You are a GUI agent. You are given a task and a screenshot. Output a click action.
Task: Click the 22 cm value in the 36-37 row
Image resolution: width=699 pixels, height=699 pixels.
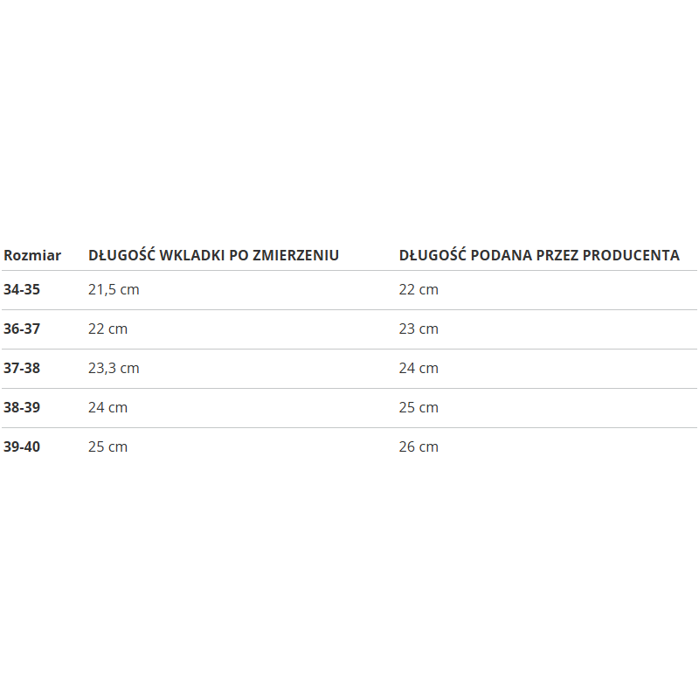107,329
